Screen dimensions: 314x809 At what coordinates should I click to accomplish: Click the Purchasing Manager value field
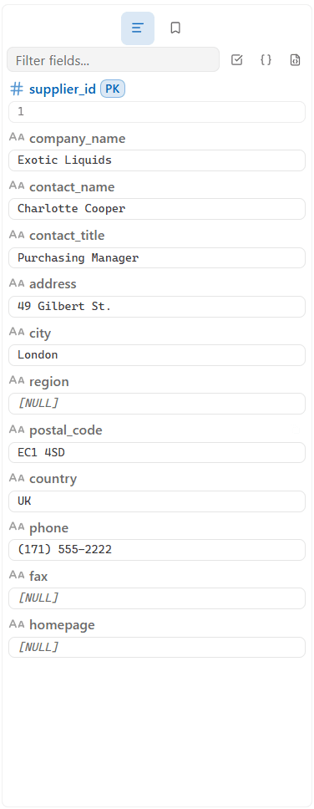coord(157,258)
